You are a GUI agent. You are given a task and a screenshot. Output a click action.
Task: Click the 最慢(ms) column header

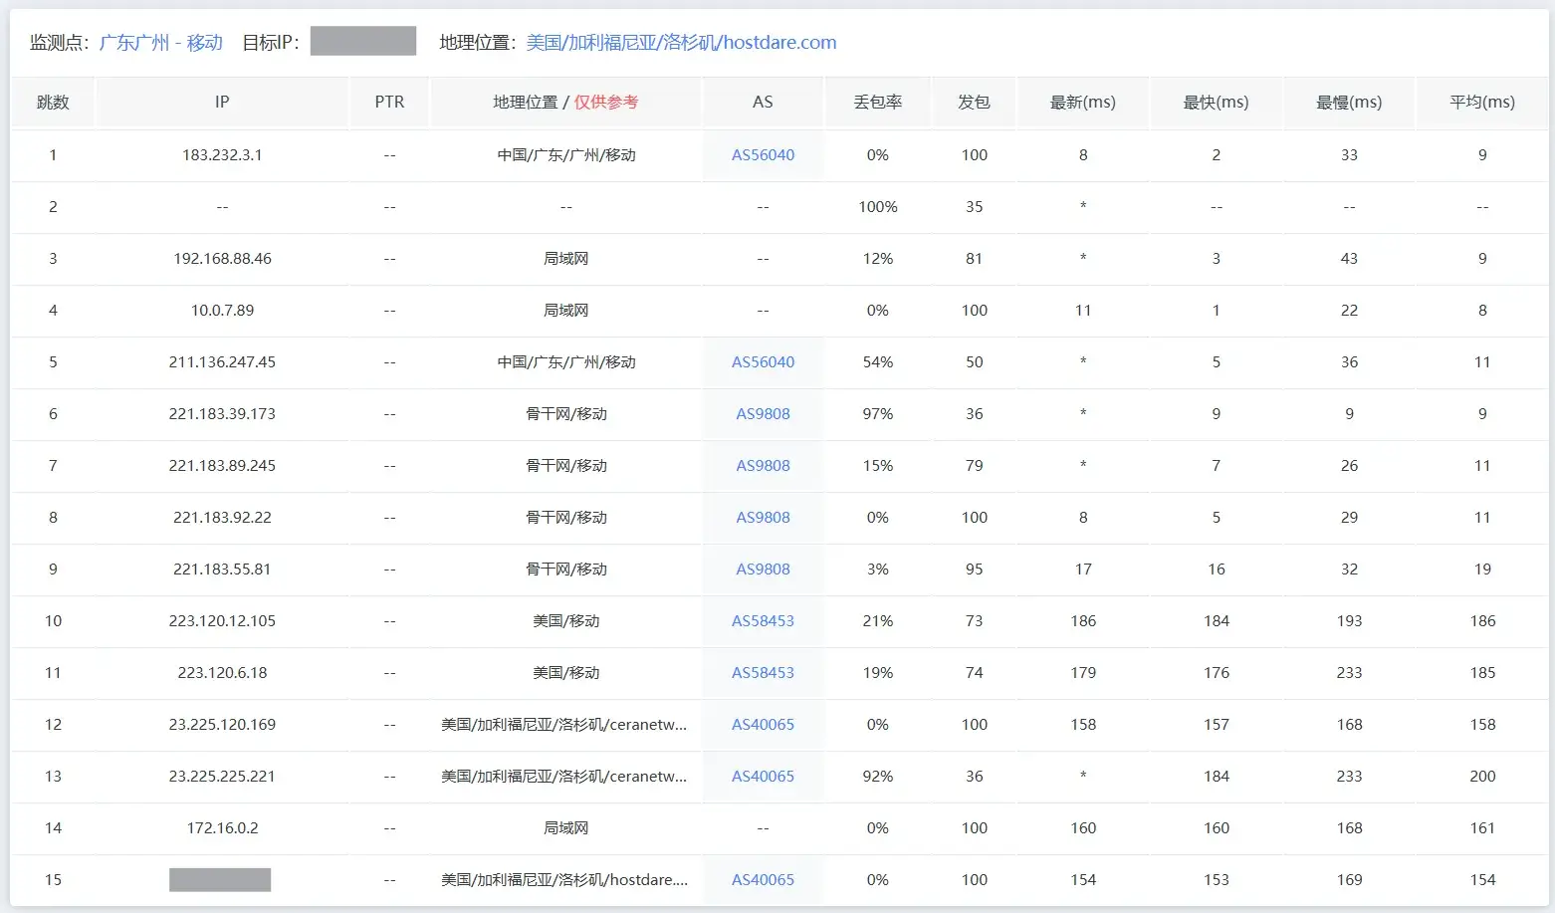1349,102
